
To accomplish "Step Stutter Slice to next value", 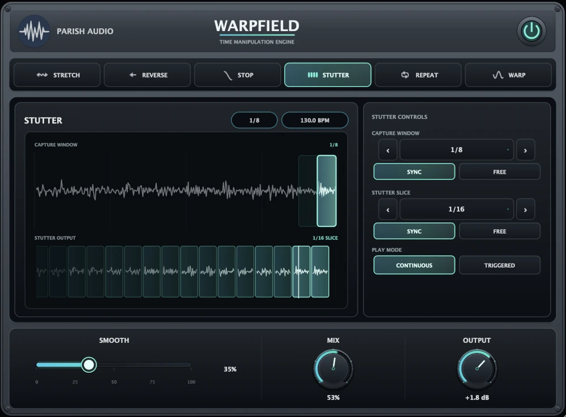I will (x=526, y=209).
